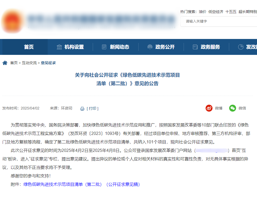The image size is (257, 198).
Task: Focus the 请输入关键字 search field
Action: 219,21
